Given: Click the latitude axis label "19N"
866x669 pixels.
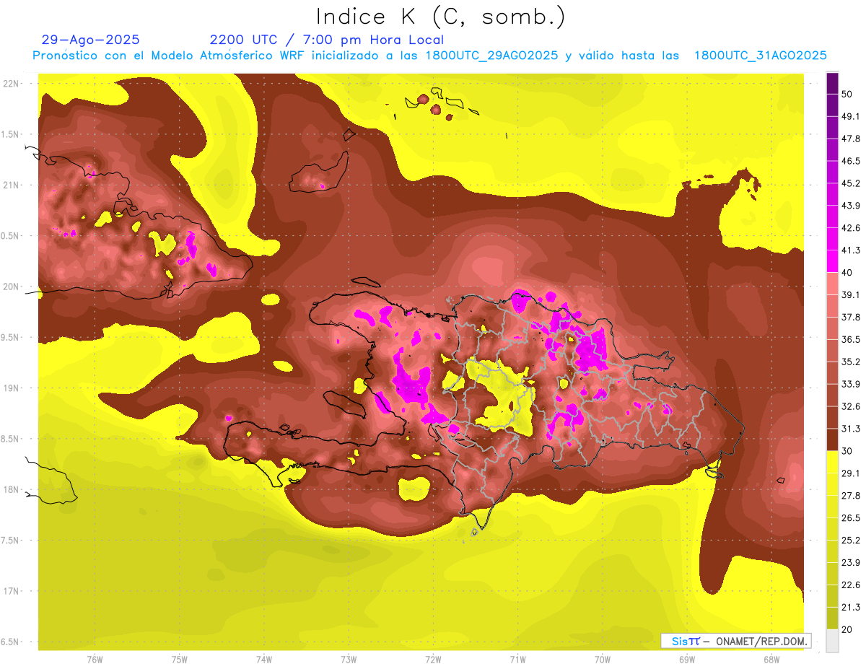Looking at the screenshot, I should pyautogui.click(x=11, y=388).
